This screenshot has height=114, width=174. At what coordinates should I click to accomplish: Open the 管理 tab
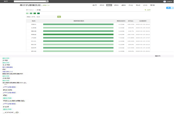152,5
